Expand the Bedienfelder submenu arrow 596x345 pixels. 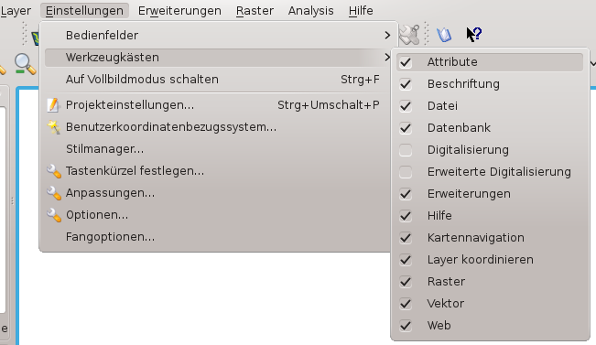coord(387,36)
